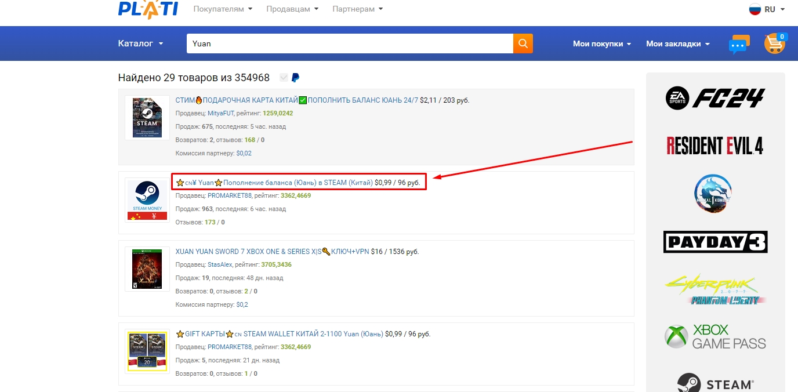Open EA Sports FC24 banner
The width and height of the screenshot is (798, 392).
[x=715, y=98]
